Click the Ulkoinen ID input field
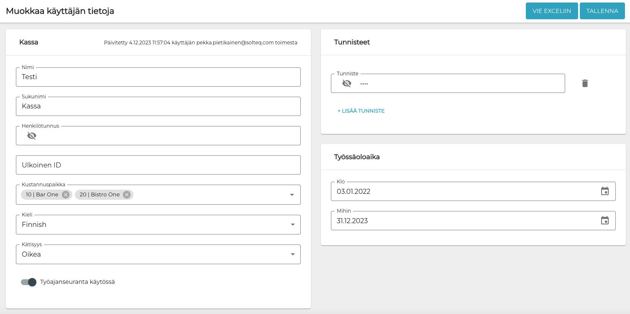This screenshot has height=314, width=630. tap(158, 165)
